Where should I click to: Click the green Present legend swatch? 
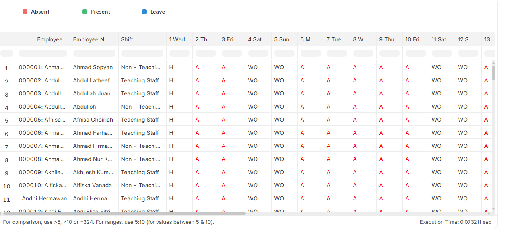85,12
